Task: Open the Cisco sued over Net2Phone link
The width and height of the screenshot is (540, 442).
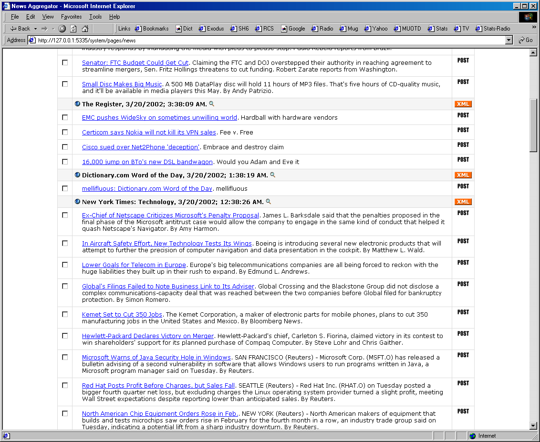Action: [x=140, y=147]
